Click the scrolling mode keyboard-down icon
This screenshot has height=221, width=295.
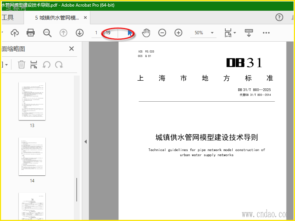pos(249,33)
